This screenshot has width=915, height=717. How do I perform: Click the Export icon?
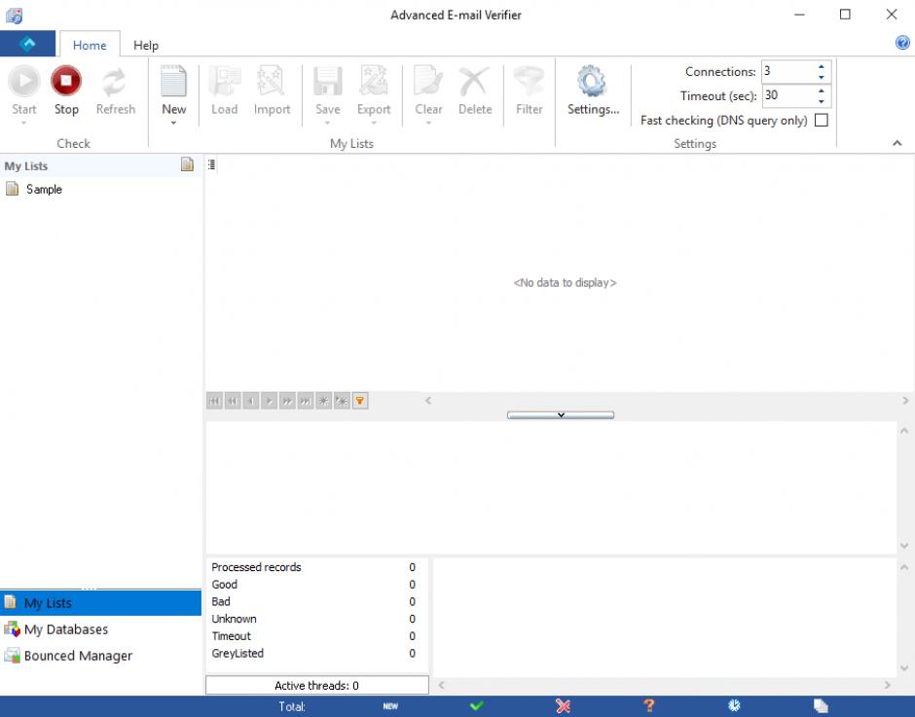tap(374, 81)
